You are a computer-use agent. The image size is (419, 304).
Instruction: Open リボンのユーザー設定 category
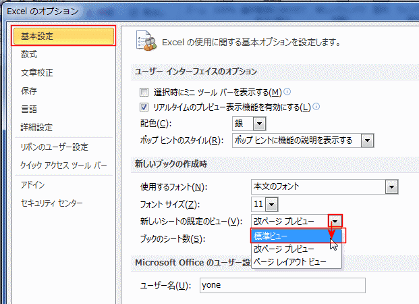tap(54, 147)
